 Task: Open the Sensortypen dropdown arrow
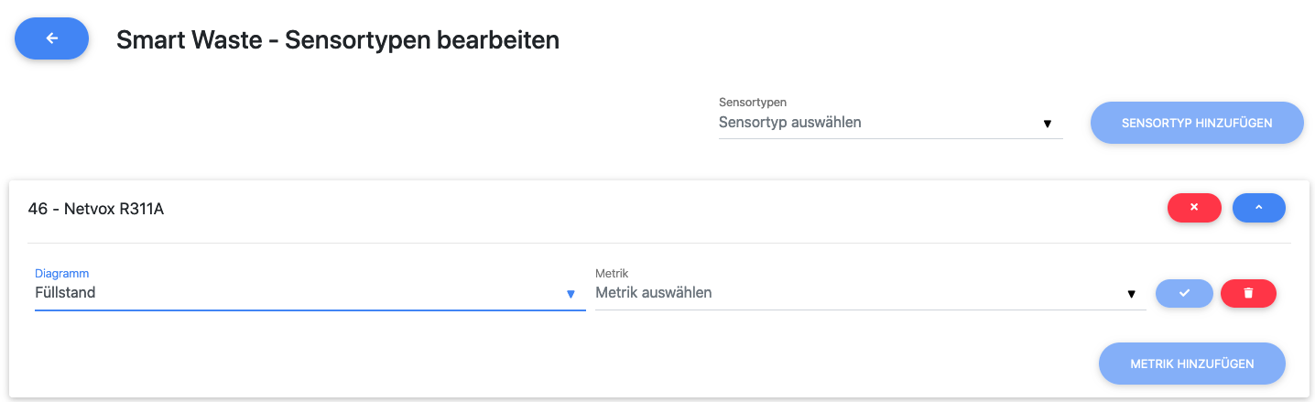pos(1047,124)
